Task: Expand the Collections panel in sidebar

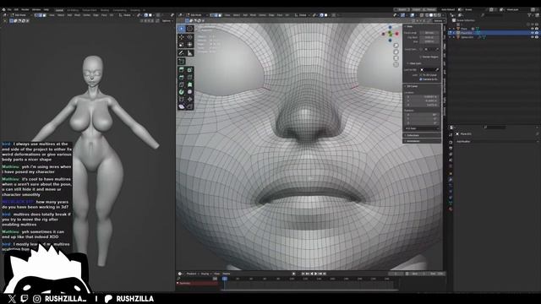Action: click(x=413, y=135)
